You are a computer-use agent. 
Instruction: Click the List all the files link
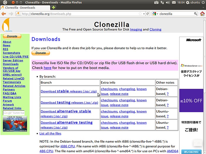coord(50,133)
